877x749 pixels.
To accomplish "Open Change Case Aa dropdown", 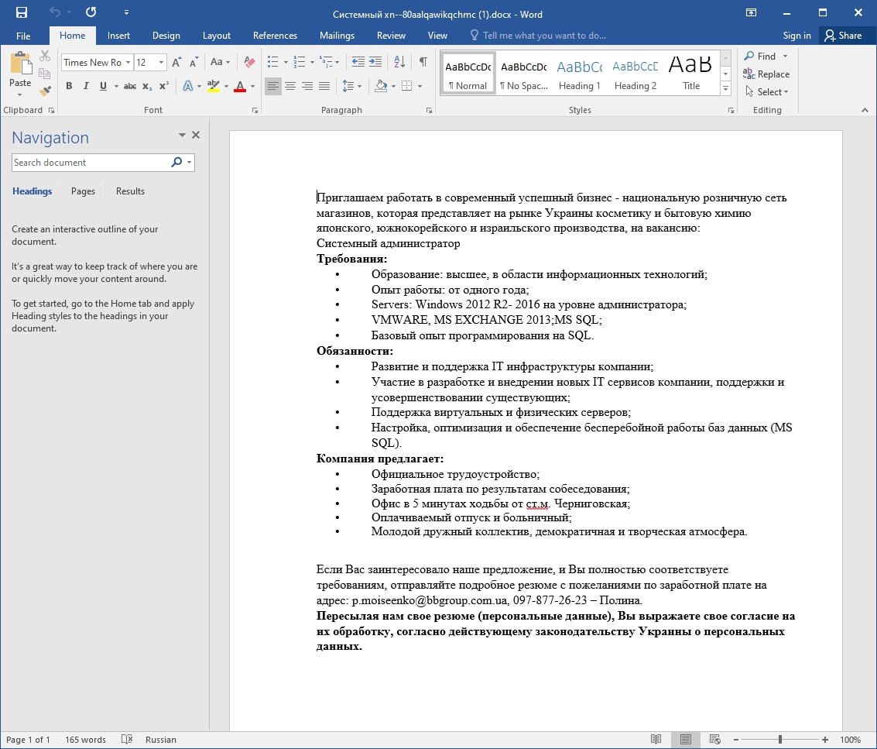I will pos(220,62).
